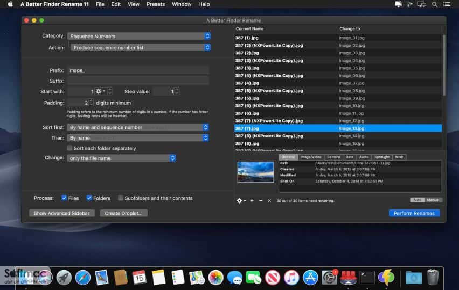Click the minus icon to remove the selected file
The height and width of the screenshot is (290, 459).
point(261,201)
